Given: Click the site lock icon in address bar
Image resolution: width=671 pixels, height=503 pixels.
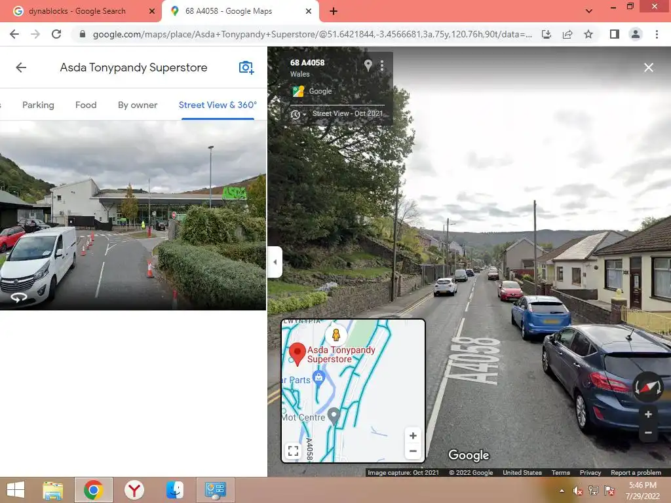Looking at the screenshot, I should click(x=83, y=34).
